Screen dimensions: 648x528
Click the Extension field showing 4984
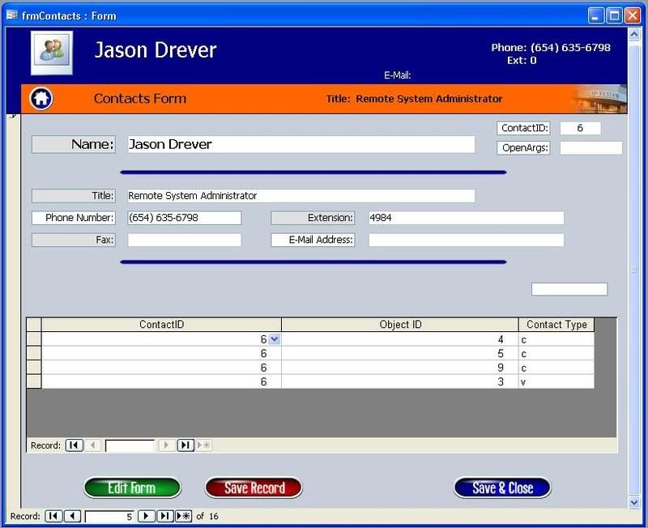467,218
